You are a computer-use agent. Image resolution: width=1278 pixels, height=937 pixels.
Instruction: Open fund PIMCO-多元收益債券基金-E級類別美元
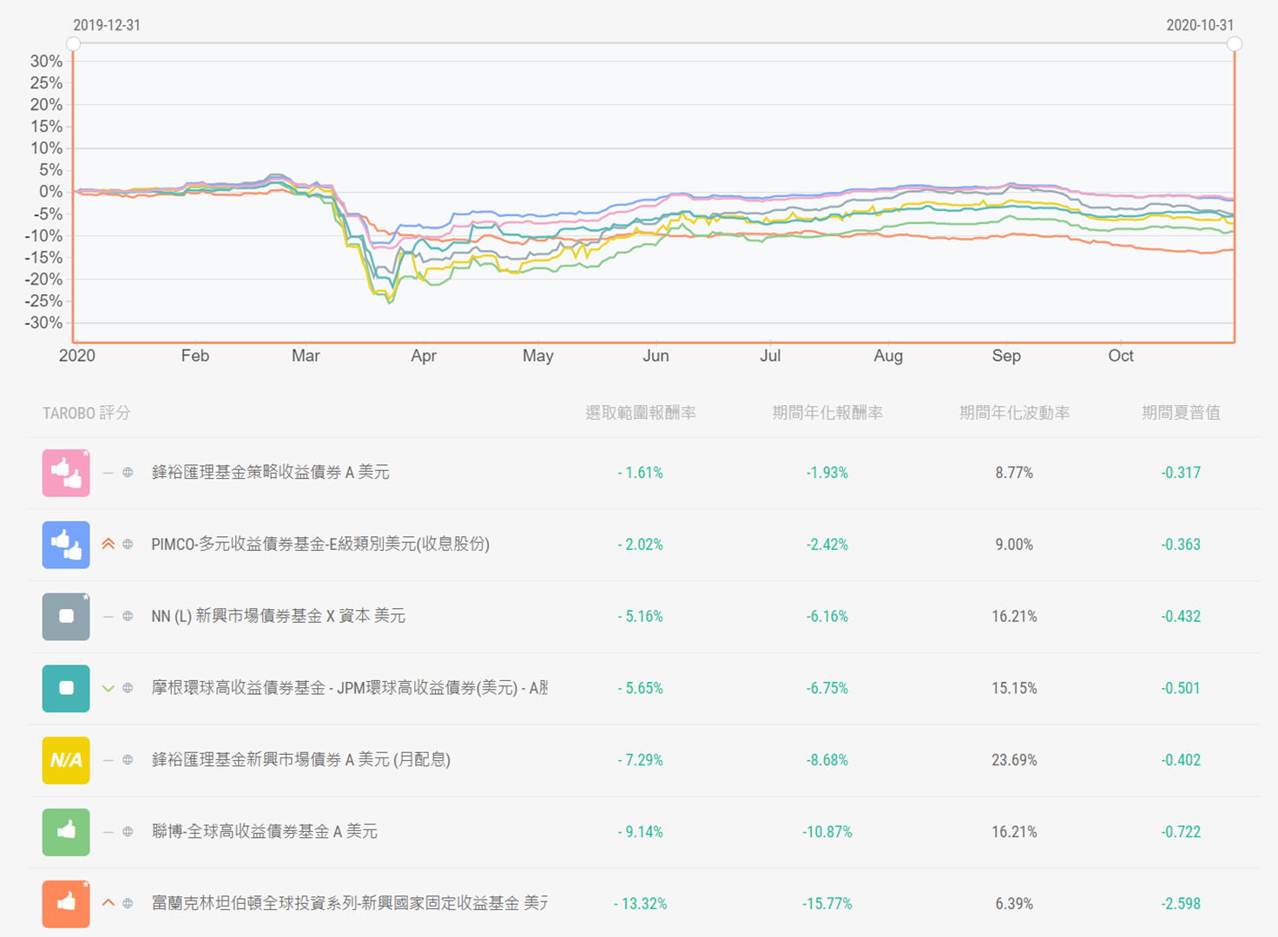click(x=320, y=545)
